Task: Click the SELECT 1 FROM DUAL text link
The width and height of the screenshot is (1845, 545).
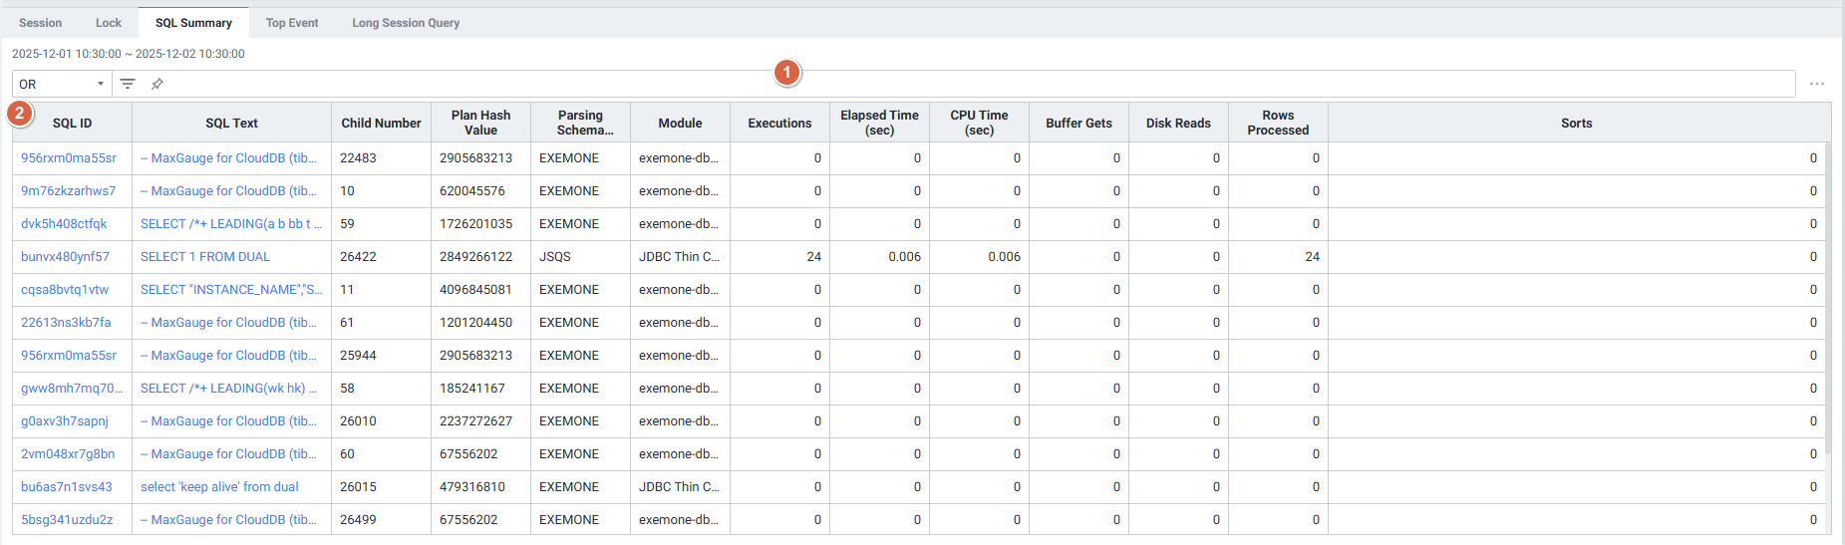Action: point(205,257)
